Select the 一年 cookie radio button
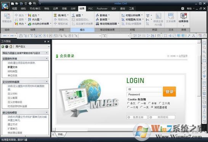208x142 pixels. 139,103
